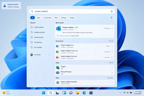Switch to the Web filter tab
Screen dimensions: 144x96
tap(56, 18)
